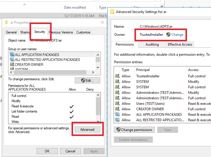211x157 pixels.
Task: Click the Change permissions button
Action: click(x=134, y=130)
